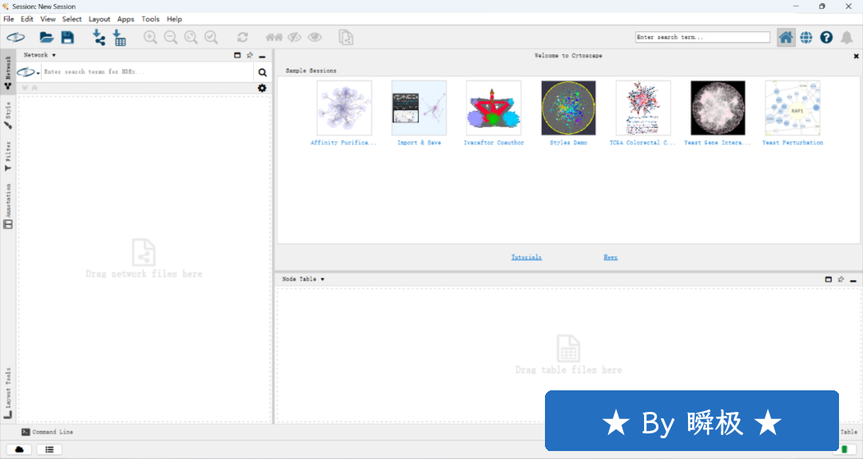Open the Help question mark icon
This screenshot has width=863, height=459.
826,38
